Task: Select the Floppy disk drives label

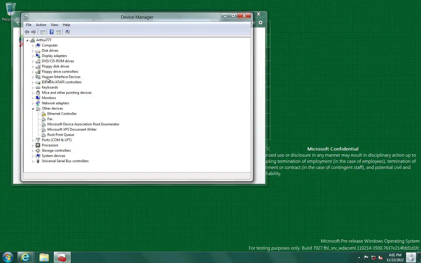Action: tap(56, 66)
